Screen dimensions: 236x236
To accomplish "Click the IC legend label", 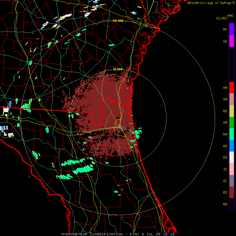I will (x=225, y=169).
